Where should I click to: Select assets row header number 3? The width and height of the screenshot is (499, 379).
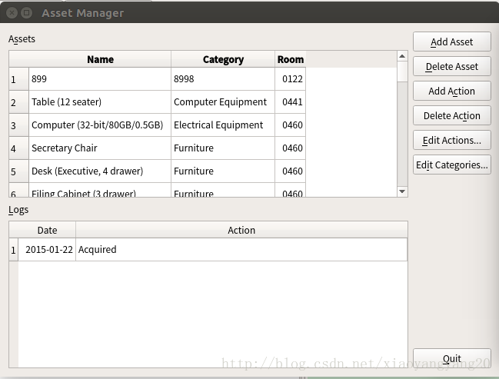(x=18, y=125)
